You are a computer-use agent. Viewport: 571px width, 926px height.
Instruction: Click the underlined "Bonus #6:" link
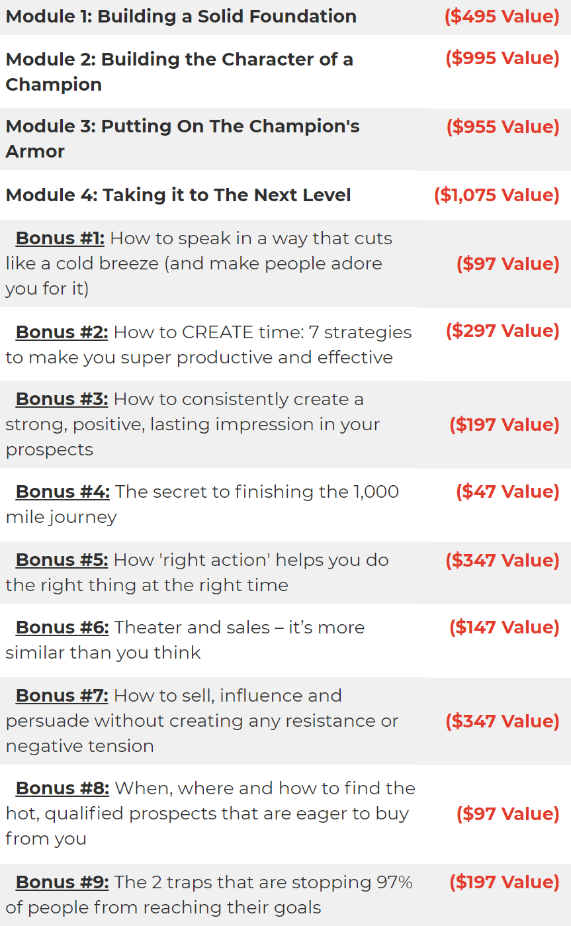point(62,627)
